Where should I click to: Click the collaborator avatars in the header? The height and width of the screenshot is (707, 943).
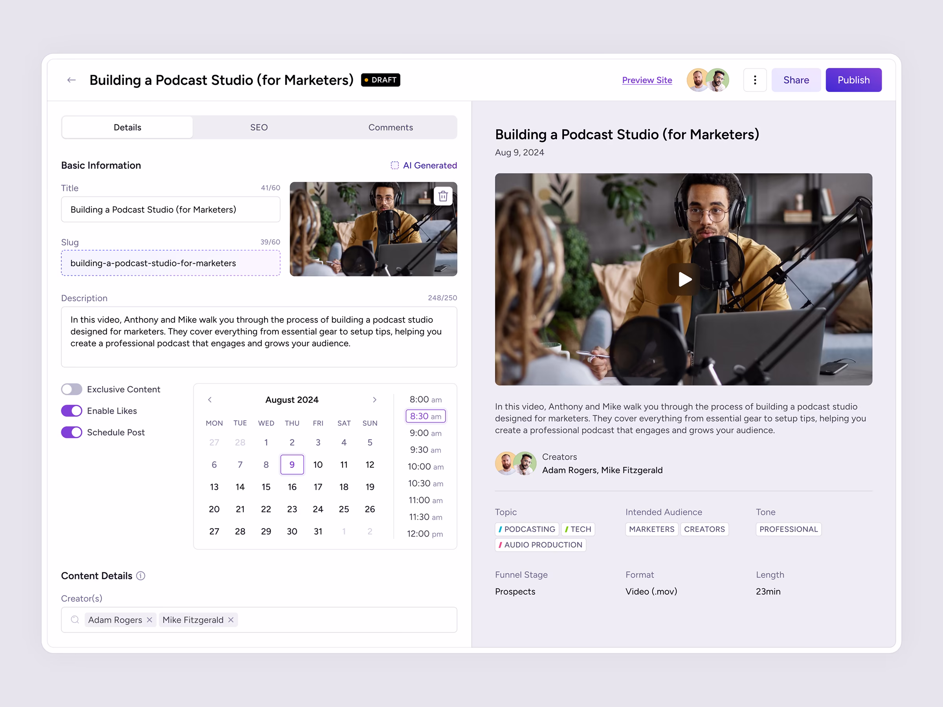point(708,80)
